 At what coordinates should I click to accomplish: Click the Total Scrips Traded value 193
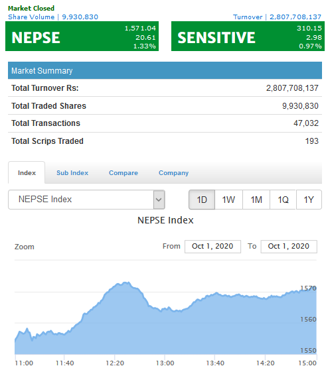(311, 141)
